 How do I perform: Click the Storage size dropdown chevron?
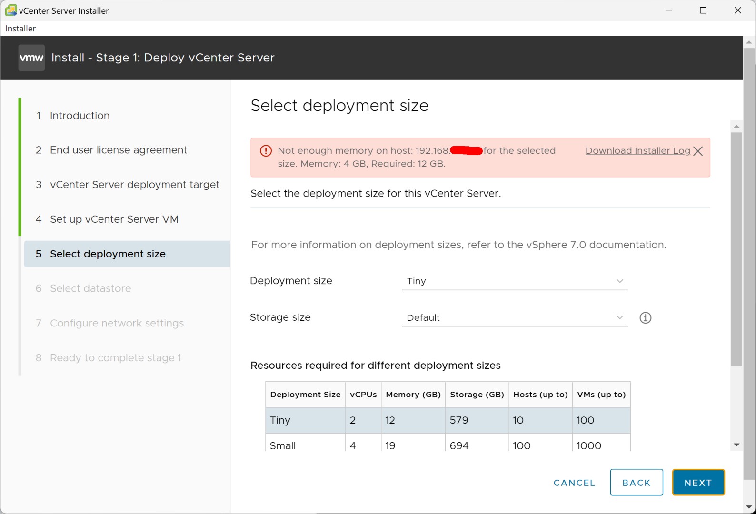coord(620,317)
